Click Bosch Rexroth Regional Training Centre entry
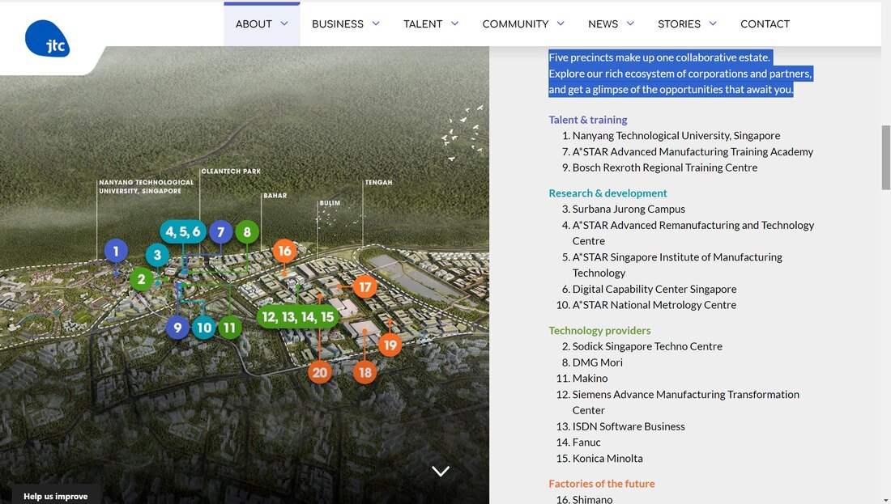Screen dimensions: 891x504 tap(665, 167)
